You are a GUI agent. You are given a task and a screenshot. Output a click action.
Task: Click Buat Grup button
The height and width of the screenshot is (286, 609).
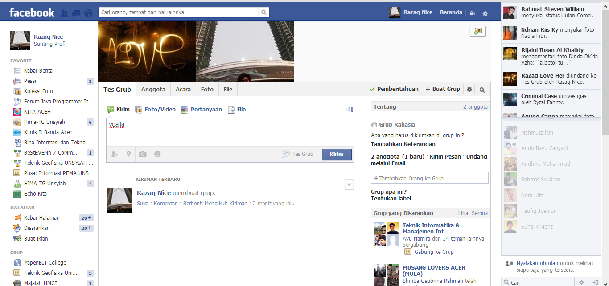coord(443,89)
